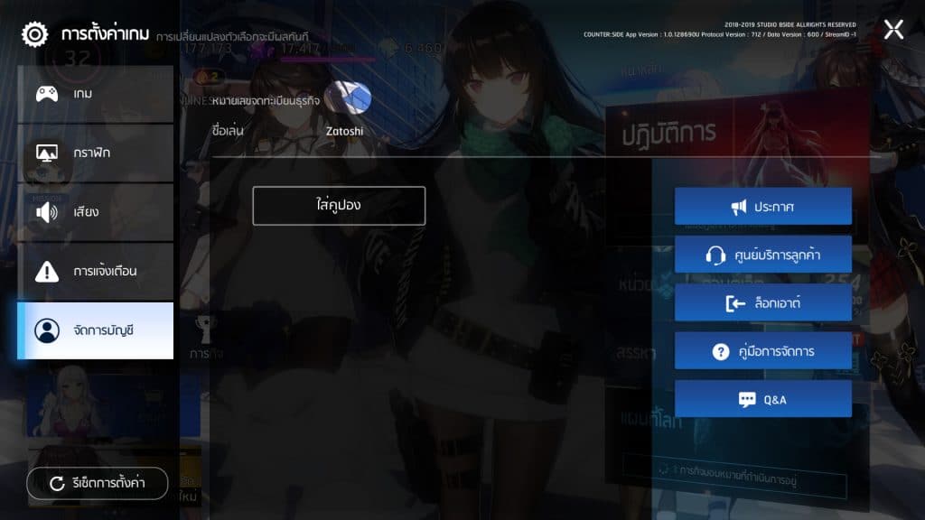This screenshot has height=520, width=925.
Task: Click the Q&A chat bubble icon
Action: [x=747, y=400]
